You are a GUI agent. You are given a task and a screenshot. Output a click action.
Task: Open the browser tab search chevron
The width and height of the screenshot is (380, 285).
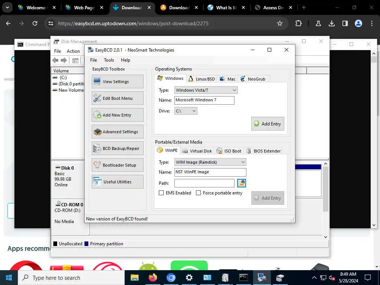click(7, 7)
